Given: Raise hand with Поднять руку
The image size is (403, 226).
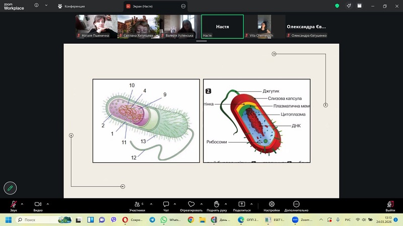Looking at the screenshot, I should click(x=216, y=205).
